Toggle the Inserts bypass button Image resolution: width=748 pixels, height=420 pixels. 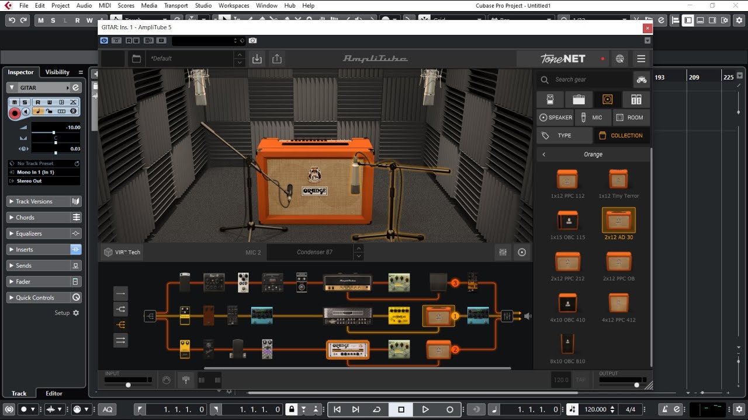[75, 249]
